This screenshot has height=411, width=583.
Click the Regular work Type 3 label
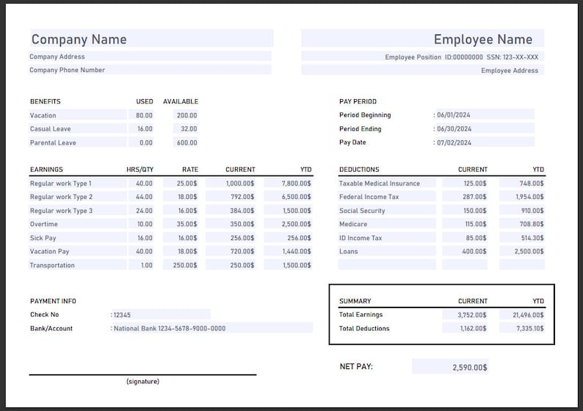point(61,211)
